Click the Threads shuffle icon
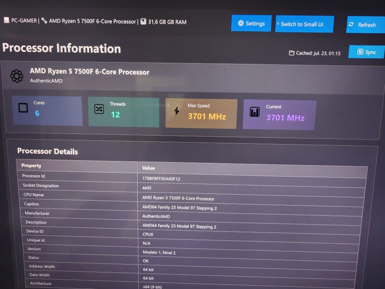Screen dimensions: 385x289 point(99,109)
